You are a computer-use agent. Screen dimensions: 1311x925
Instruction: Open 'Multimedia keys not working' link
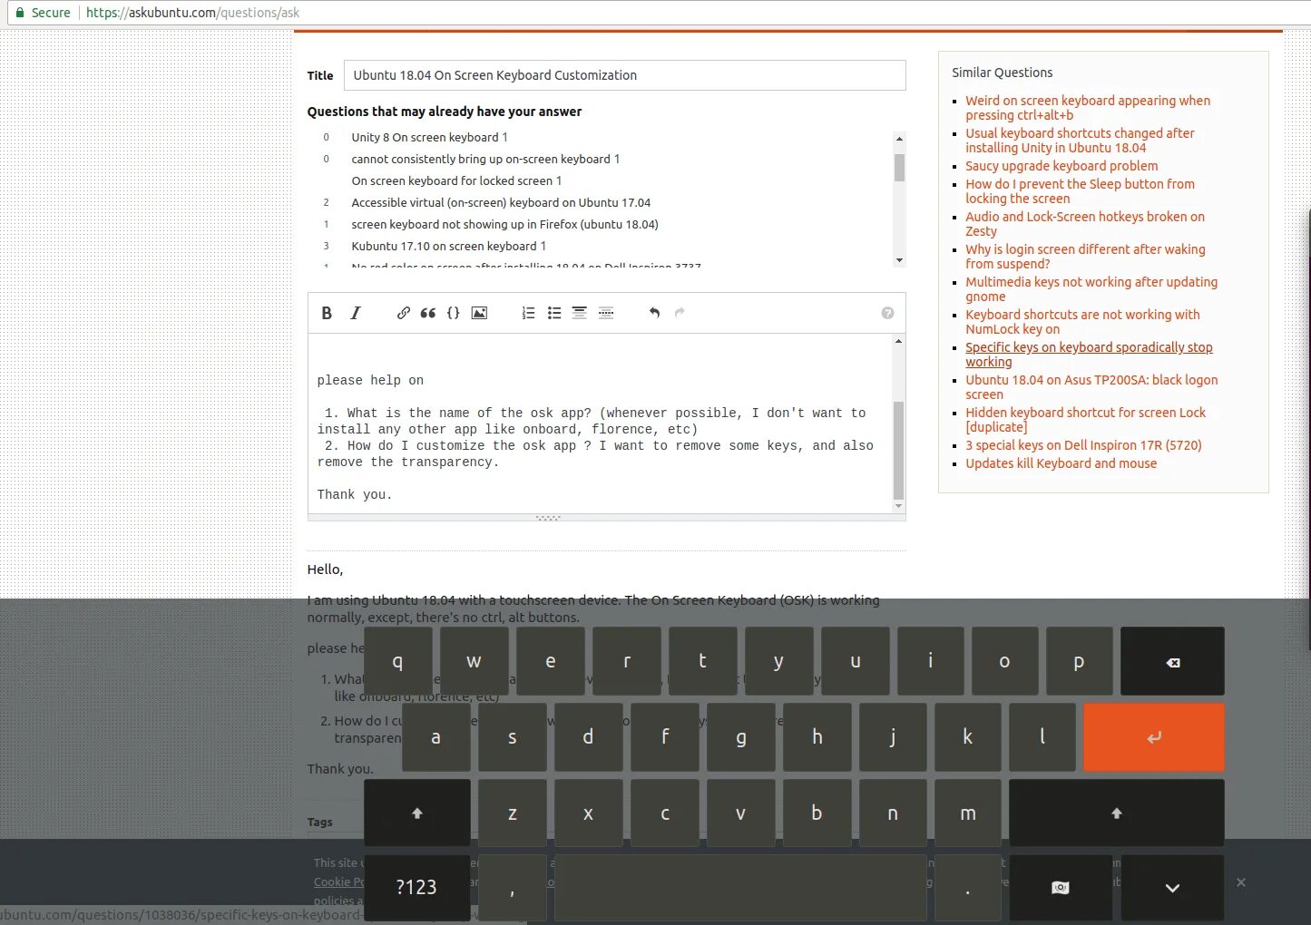pyautogui.click(x=1091, y=289)
